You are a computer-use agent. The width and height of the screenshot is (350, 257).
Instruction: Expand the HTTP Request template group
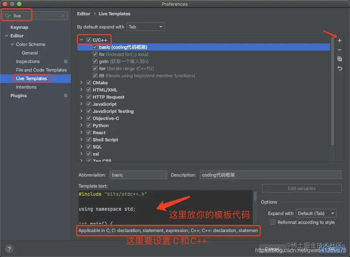[82, 97]
